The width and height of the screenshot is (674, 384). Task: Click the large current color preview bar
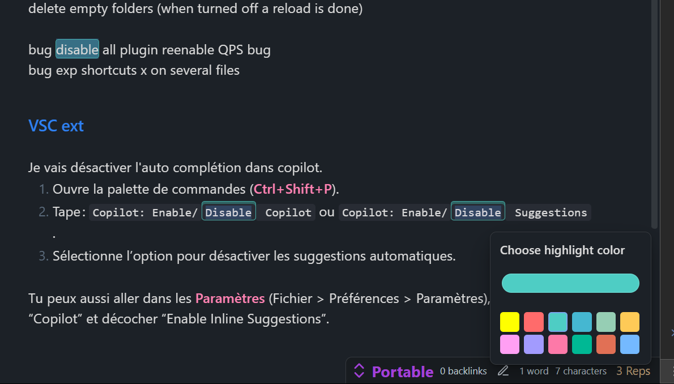570,283
